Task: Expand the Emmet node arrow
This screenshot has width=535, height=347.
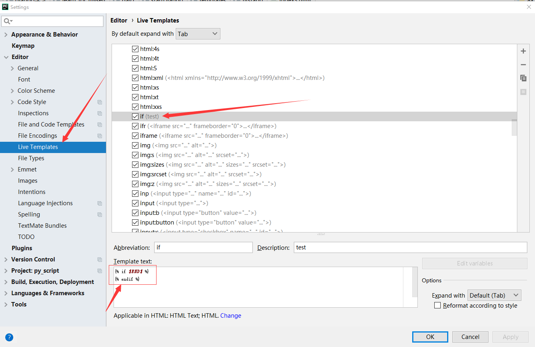Action: coord(12,169)
